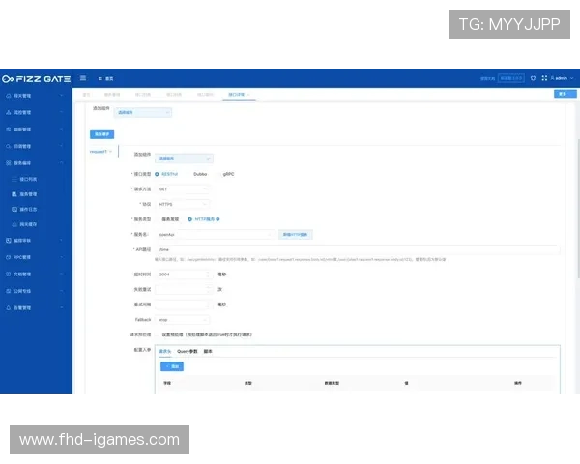Switch to the 脚本 tab
Image resolution: width=580 pixels, height=464 pixels.
(208, 351)
